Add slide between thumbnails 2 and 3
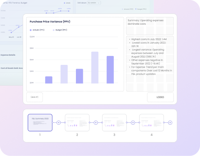The image size is (200, 156). point(96,122)
